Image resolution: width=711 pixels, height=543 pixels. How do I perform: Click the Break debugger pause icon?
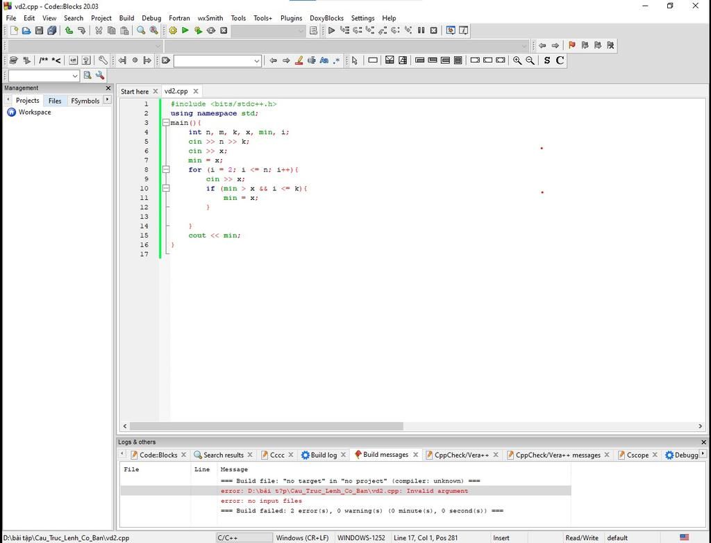click(421, 31)
